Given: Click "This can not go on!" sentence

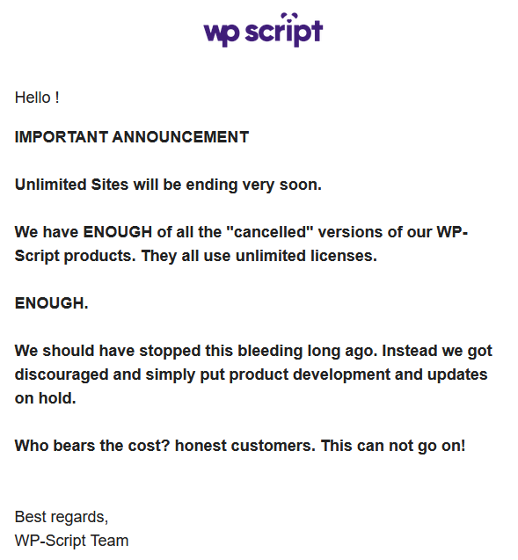Looking at the screenshot, I should [x=393, y=446].
